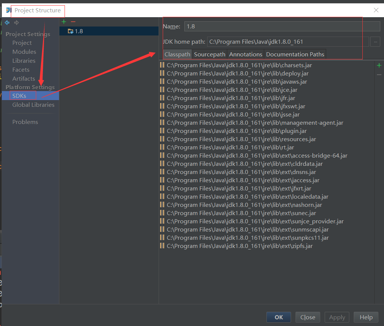The width and height of the screenshot is (384, 326).
Task: Browse JDK home path ellipsis button
Action: [x=375, y=42]
